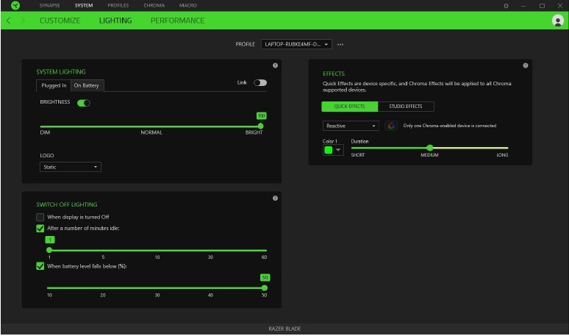The width and height of the screenshot is (569, 336).
Task: Click the Razer logo icon
Action: 15,5
